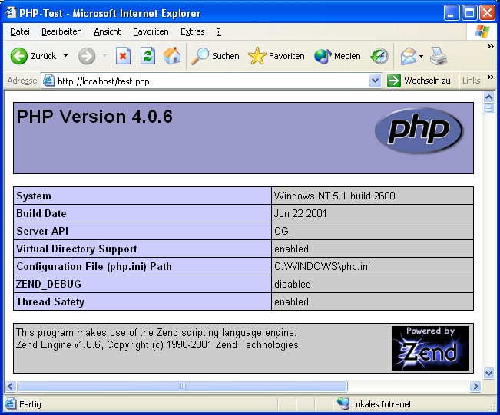The width and height of the screenshot is (500, 415).
Task: Click the IE icon in the title bar
Action: click(11, 13)
